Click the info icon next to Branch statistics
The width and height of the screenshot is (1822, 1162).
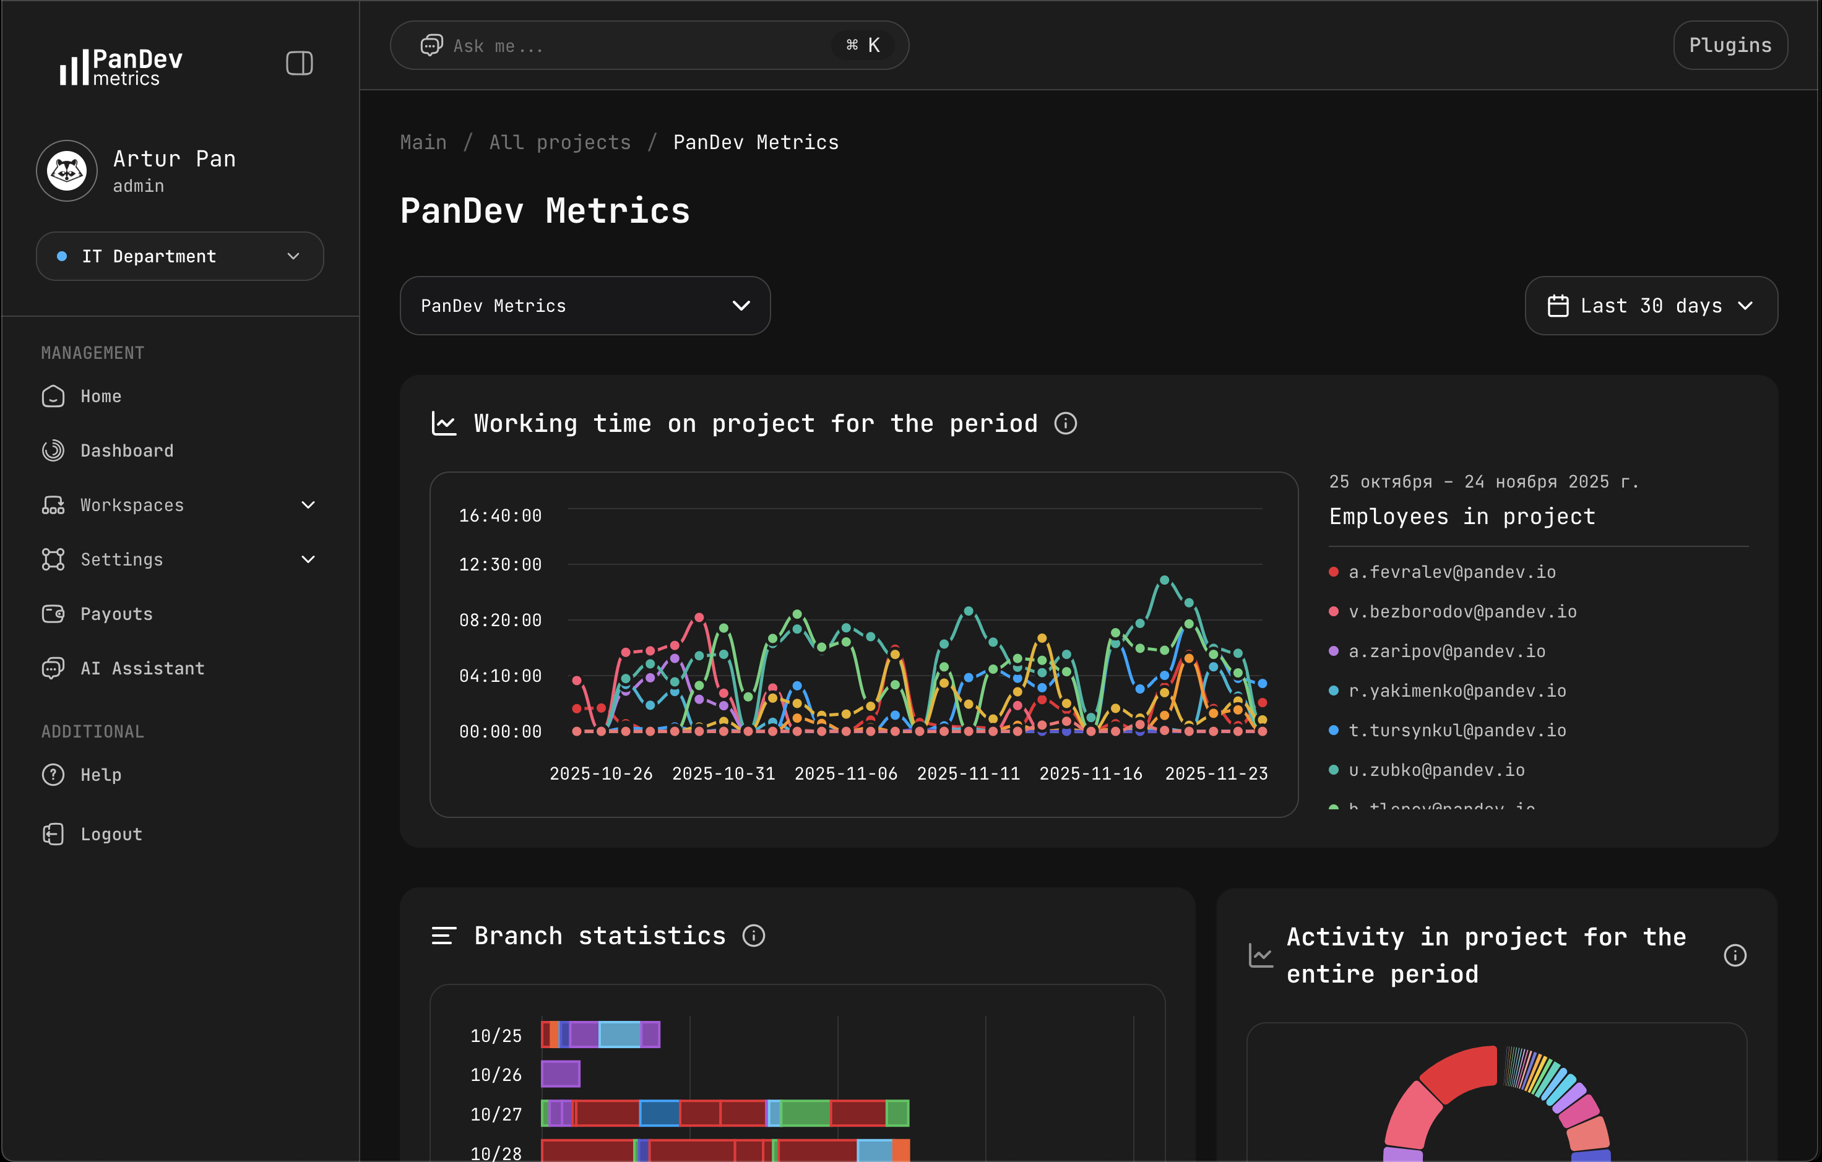pos(754,936)
